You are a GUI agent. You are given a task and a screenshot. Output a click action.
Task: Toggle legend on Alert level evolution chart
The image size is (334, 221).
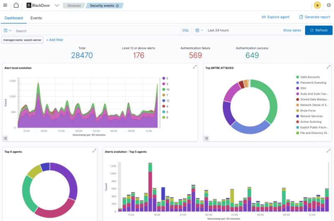(x=6, y=138)
